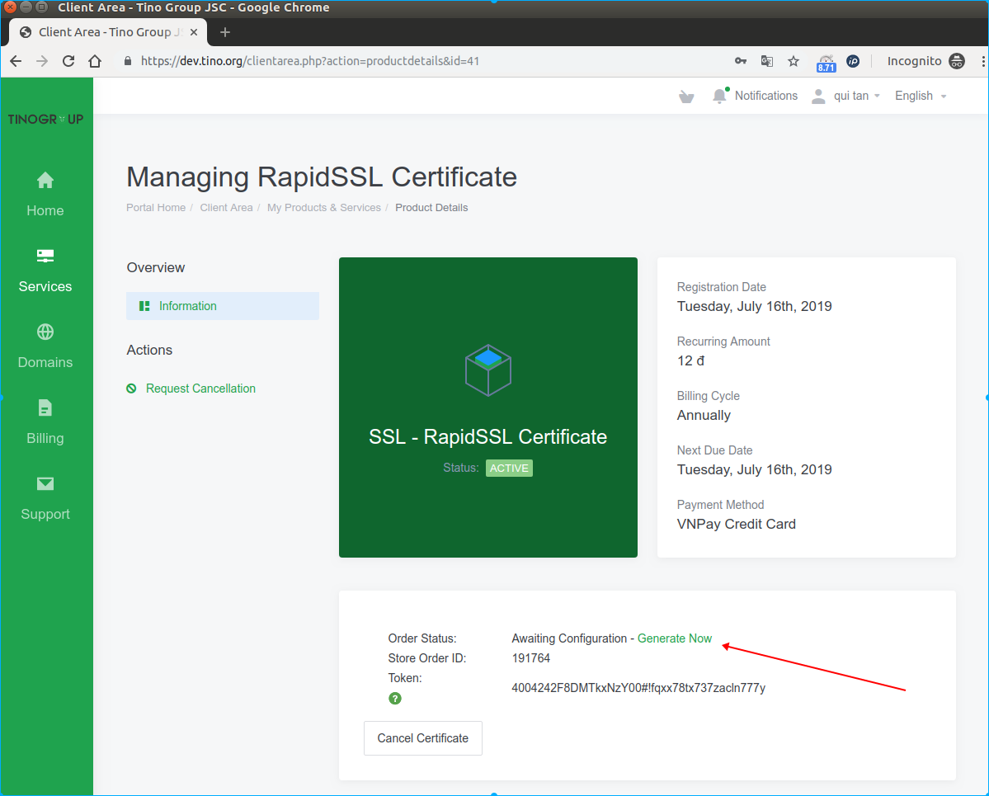Click the Cancel Certificate button
Image resolution: width=989 pixels, height=796 pixels.
coord(422,738)
